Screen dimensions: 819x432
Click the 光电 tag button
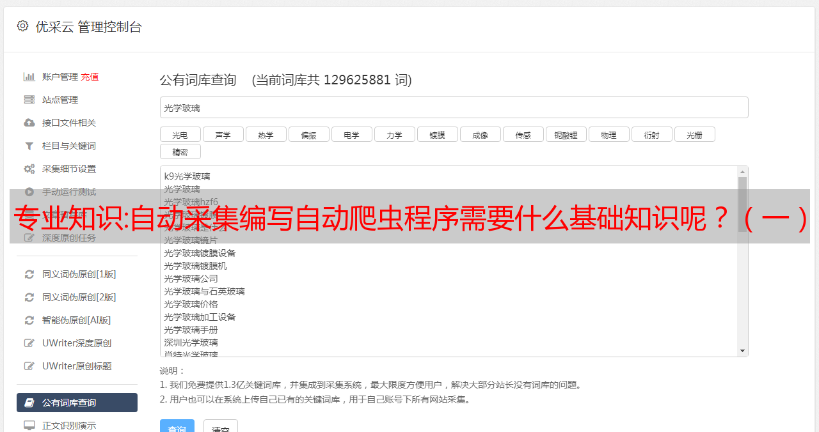[180, 134]
